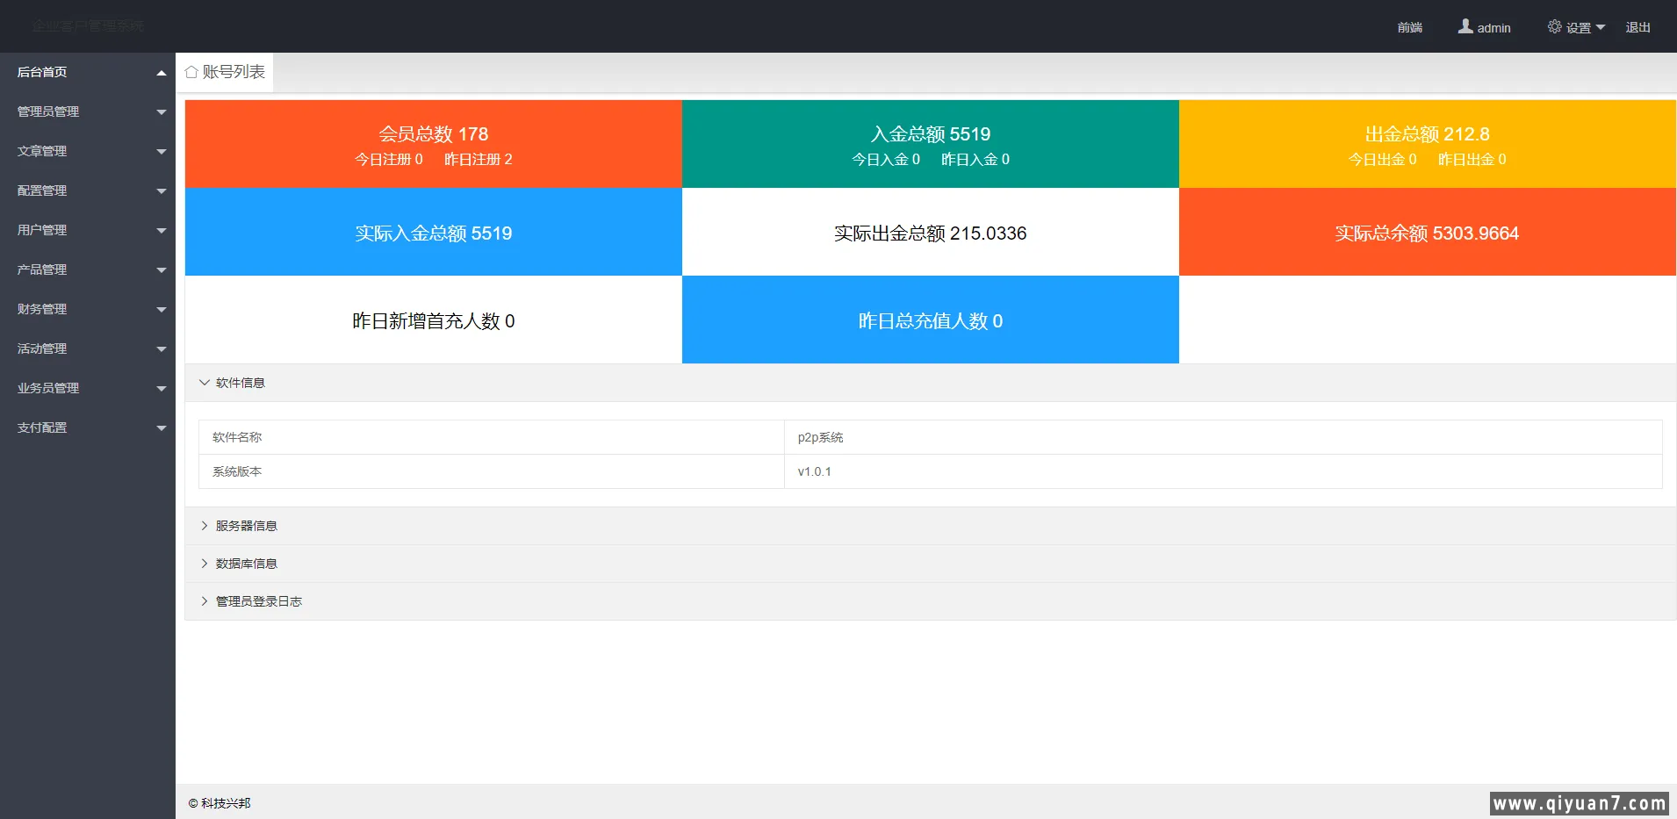Viewport: 1677px width, 819px height.
Task: Collapse the 软件信息 section chevron
Action: pos(205,383)
